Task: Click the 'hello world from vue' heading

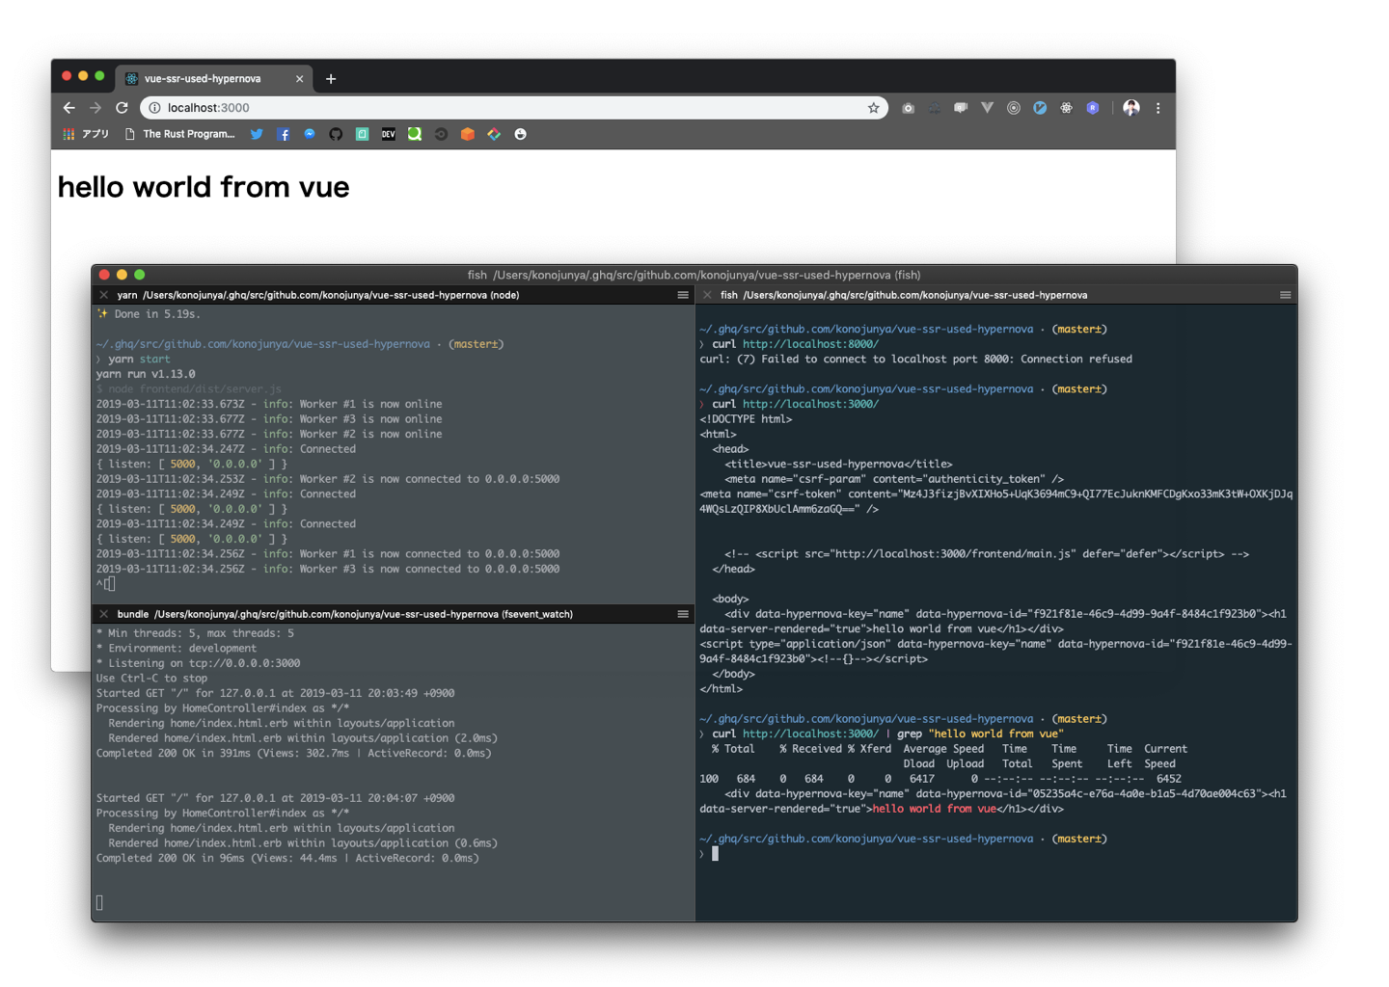Action: point(204,187)
